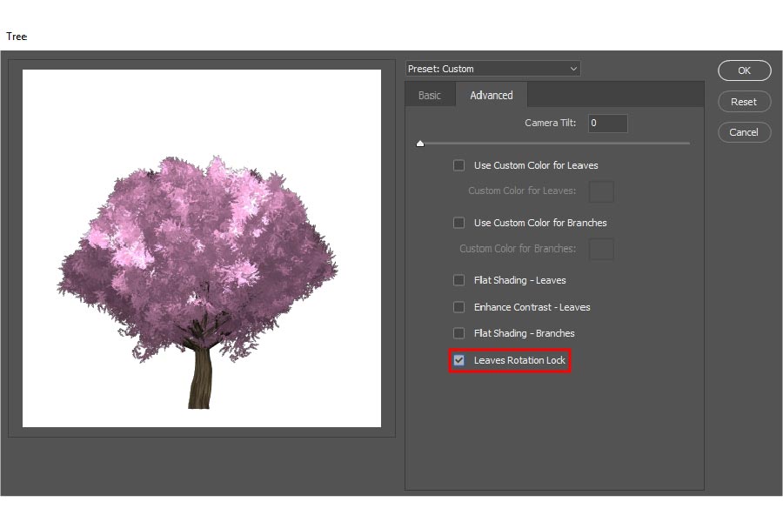Click the Reset button
Image resolution: width=783 pixels, height=522 pixels.
pyautogui.click(x=744, y=102)
